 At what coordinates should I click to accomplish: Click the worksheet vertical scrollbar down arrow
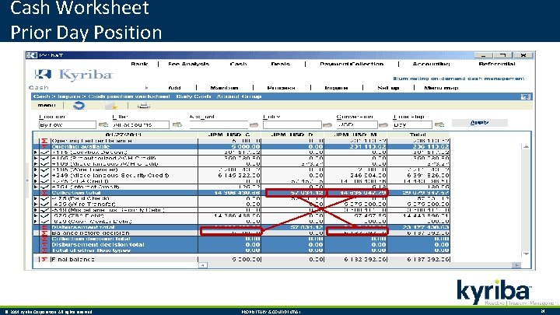click(526, 254)
